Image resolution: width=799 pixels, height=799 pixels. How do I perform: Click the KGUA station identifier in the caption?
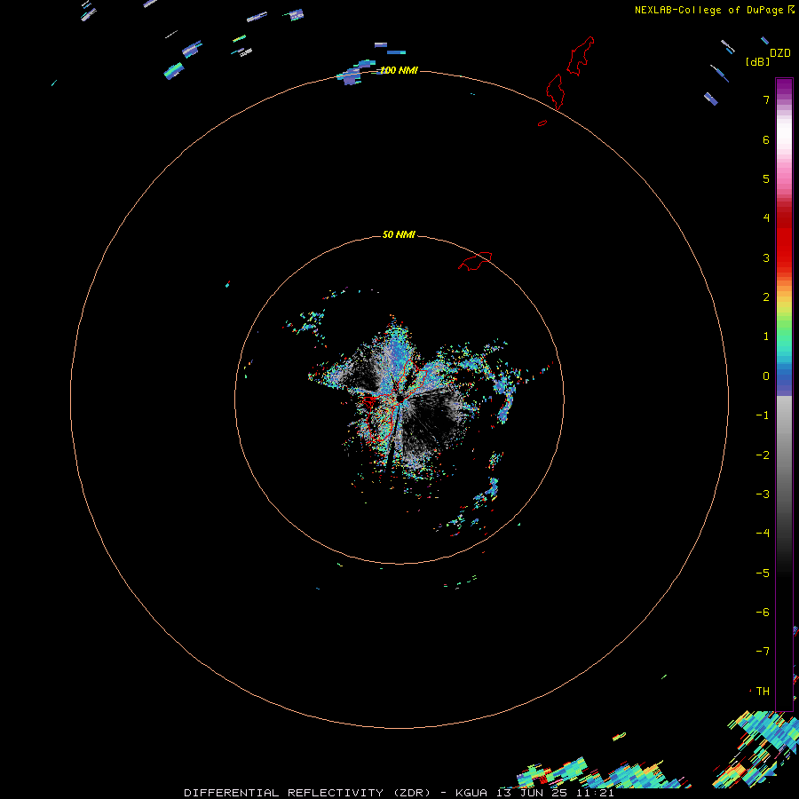click(471, 793)
